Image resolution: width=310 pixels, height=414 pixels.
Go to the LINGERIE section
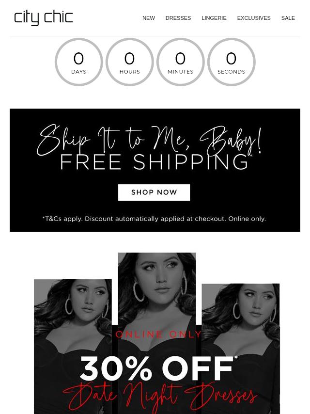(214, 18)
